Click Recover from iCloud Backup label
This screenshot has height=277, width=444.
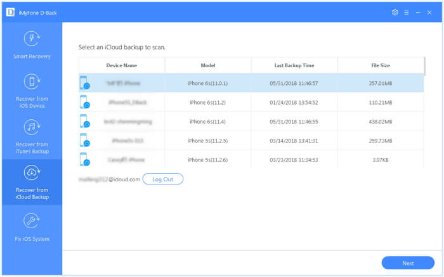(x=32, y=193)
